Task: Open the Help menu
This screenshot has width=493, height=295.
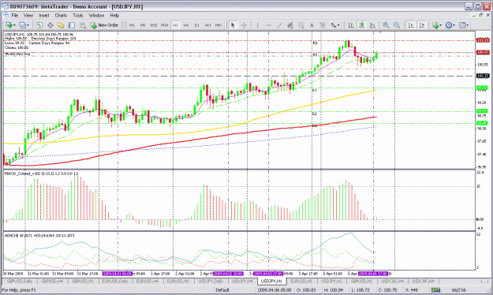Action: pos(114,15)
